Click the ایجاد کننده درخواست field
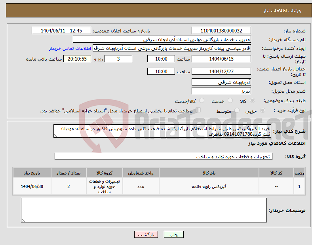The image size is (312, 245). (172, 48)
